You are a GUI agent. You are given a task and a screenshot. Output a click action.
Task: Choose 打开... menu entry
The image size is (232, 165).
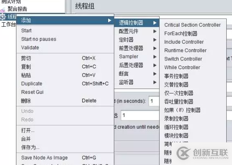click(65, 130)
